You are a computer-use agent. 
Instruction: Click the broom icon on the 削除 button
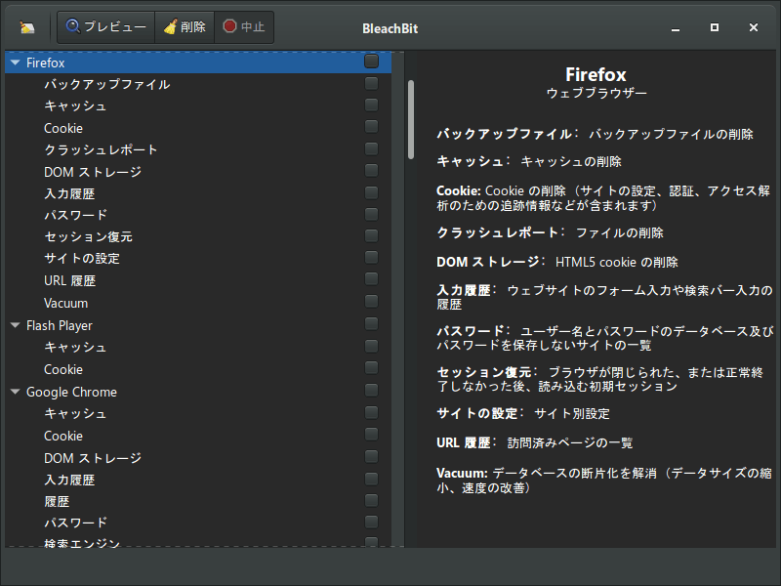(x=170, y=26)
